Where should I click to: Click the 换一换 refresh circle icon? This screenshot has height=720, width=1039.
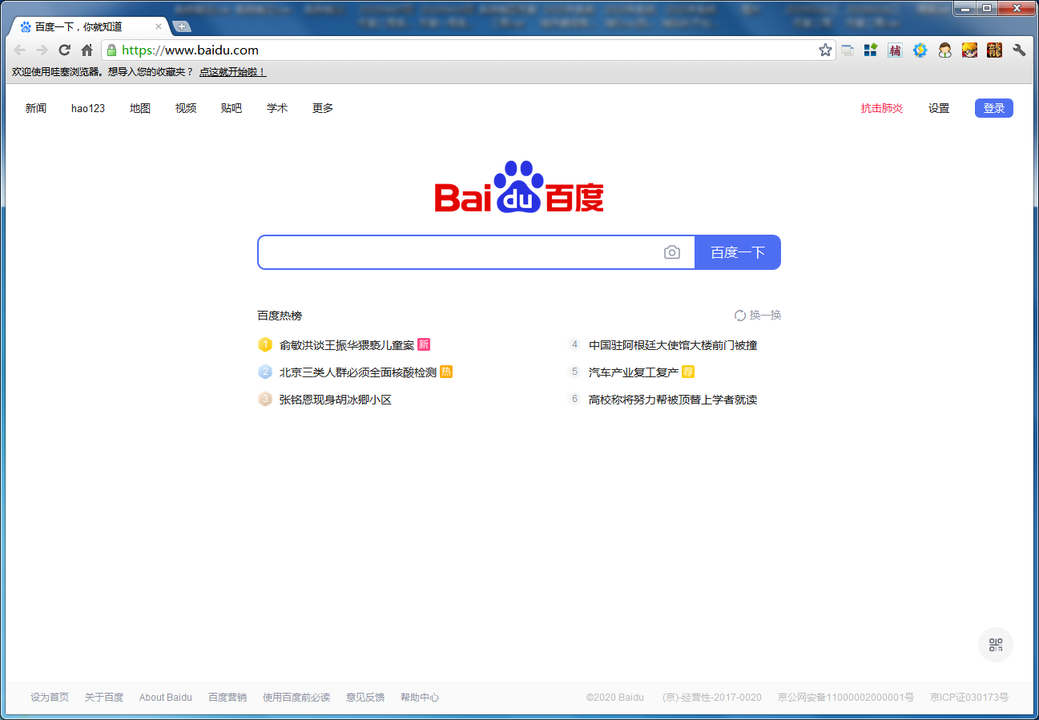pos(740,316)
